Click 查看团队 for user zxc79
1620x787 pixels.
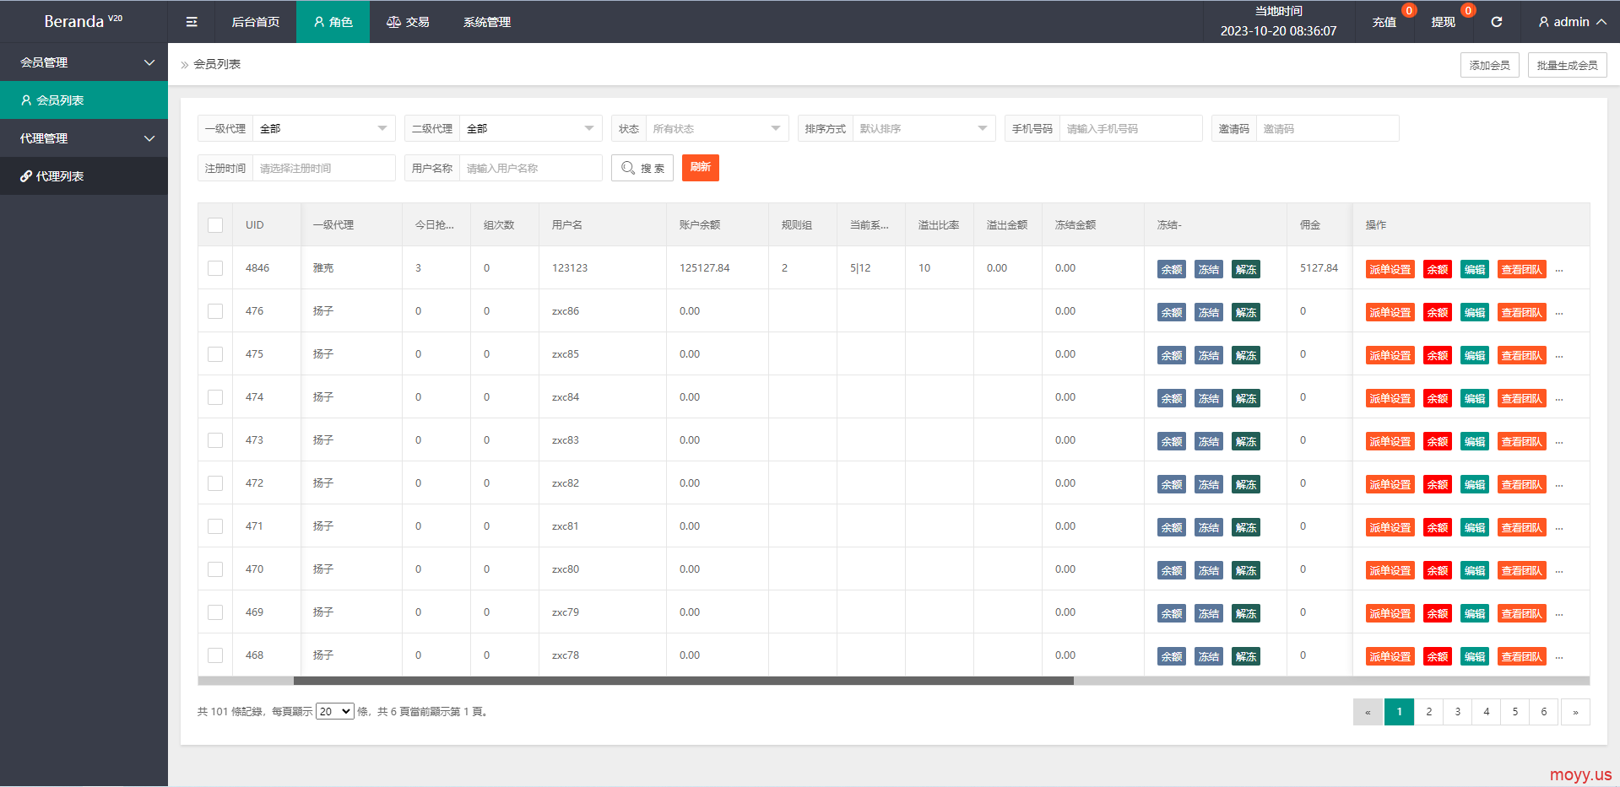pyautogui.click(x=1522, y=613)
